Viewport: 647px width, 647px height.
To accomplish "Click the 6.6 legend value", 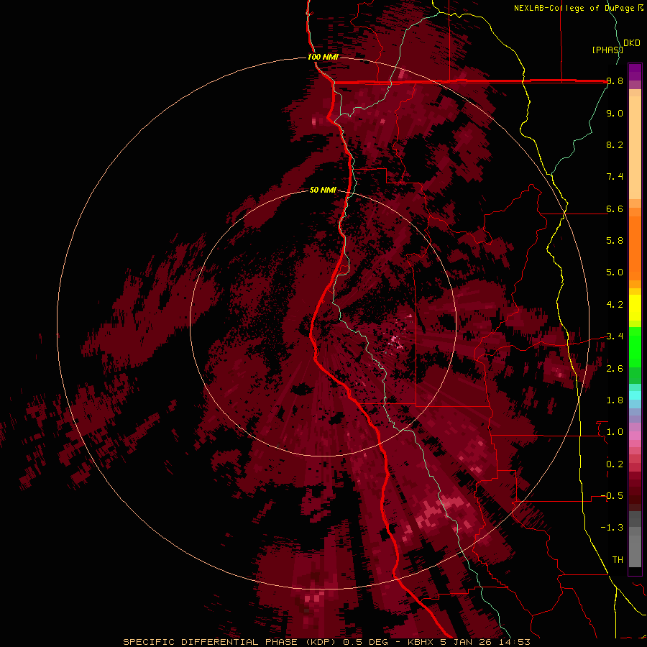I will pos(615,208).
